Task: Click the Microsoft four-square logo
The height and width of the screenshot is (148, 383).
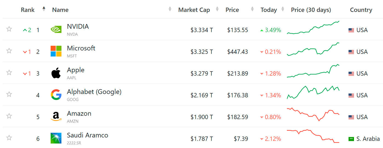Action: pyautogui.click(x=56, y=51)
